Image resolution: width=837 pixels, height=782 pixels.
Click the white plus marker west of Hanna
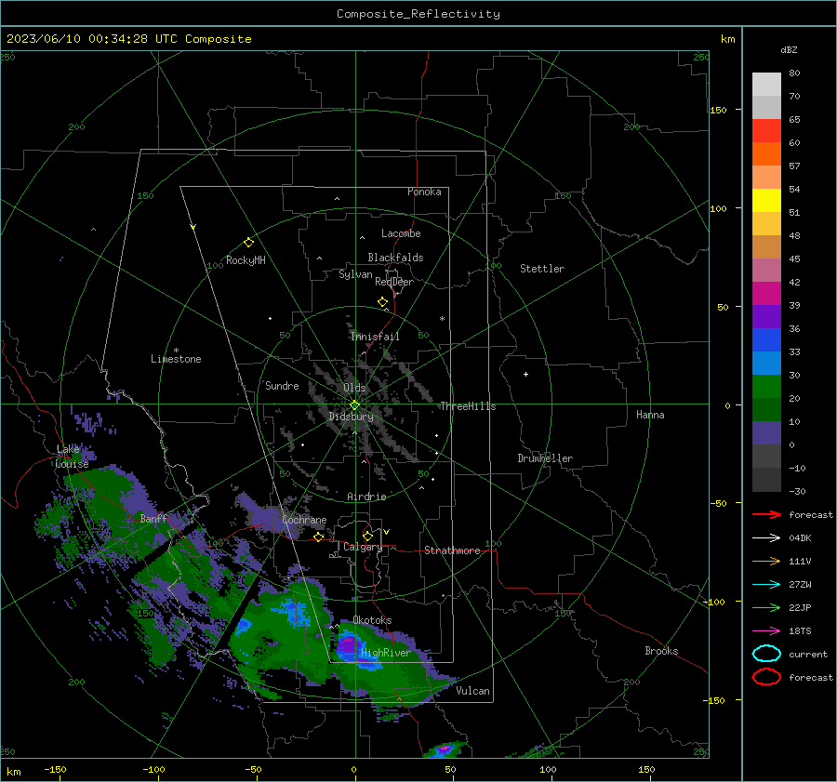(525, 374)
